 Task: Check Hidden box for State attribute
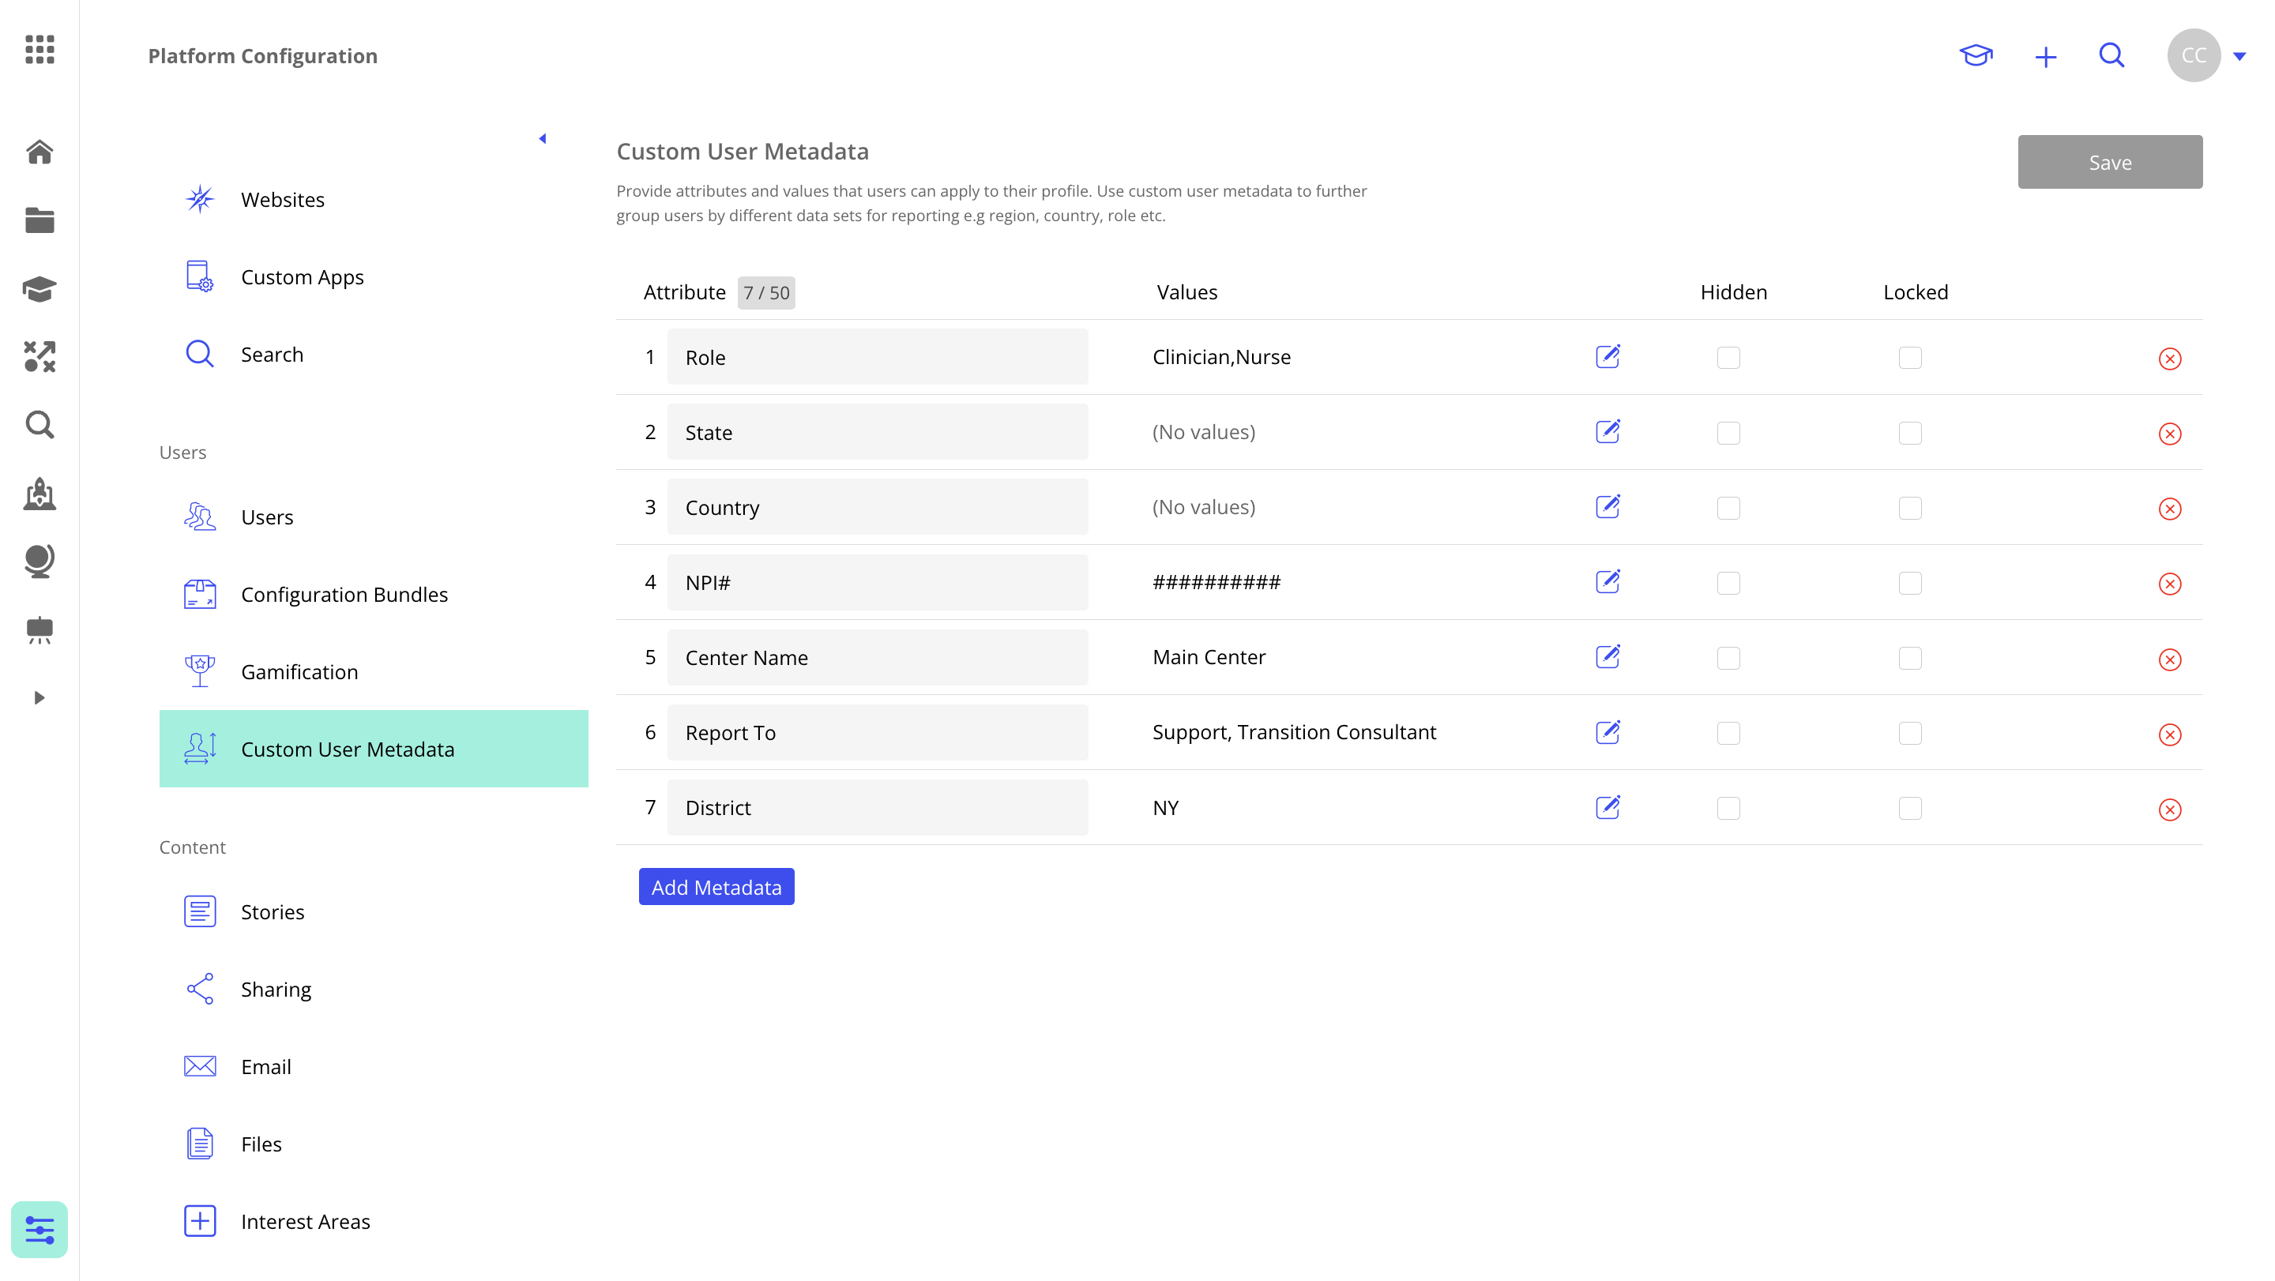point(1728,433)
